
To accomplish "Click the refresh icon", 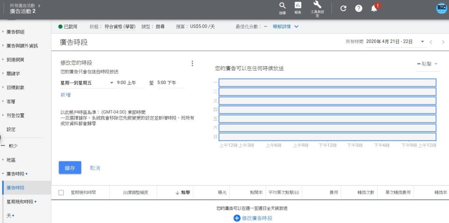I will [x=343, y=9].
